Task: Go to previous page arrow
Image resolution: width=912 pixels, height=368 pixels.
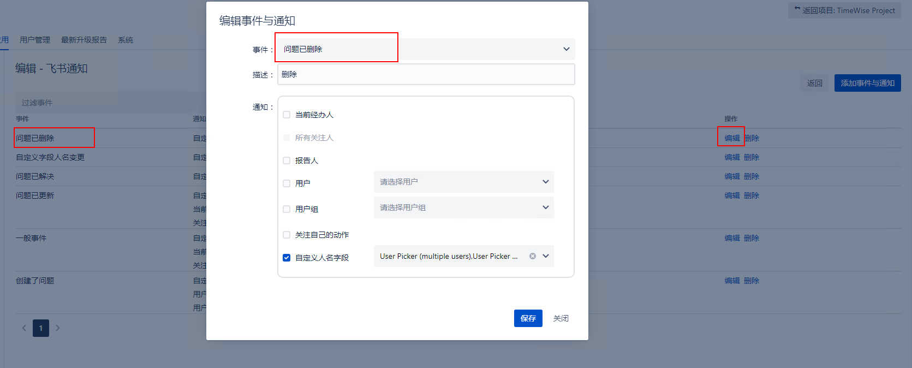Action: tap(24, 328)
